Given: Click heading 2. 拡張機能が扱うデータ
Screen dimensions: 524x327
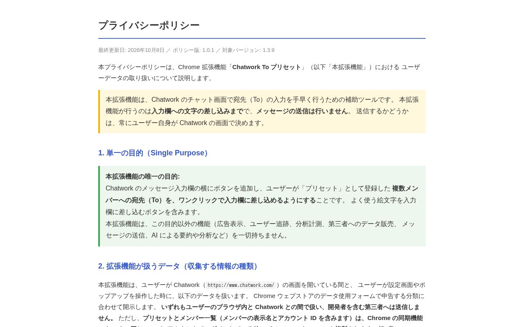Looking at the screenshot, I should (x=178, y=266).
